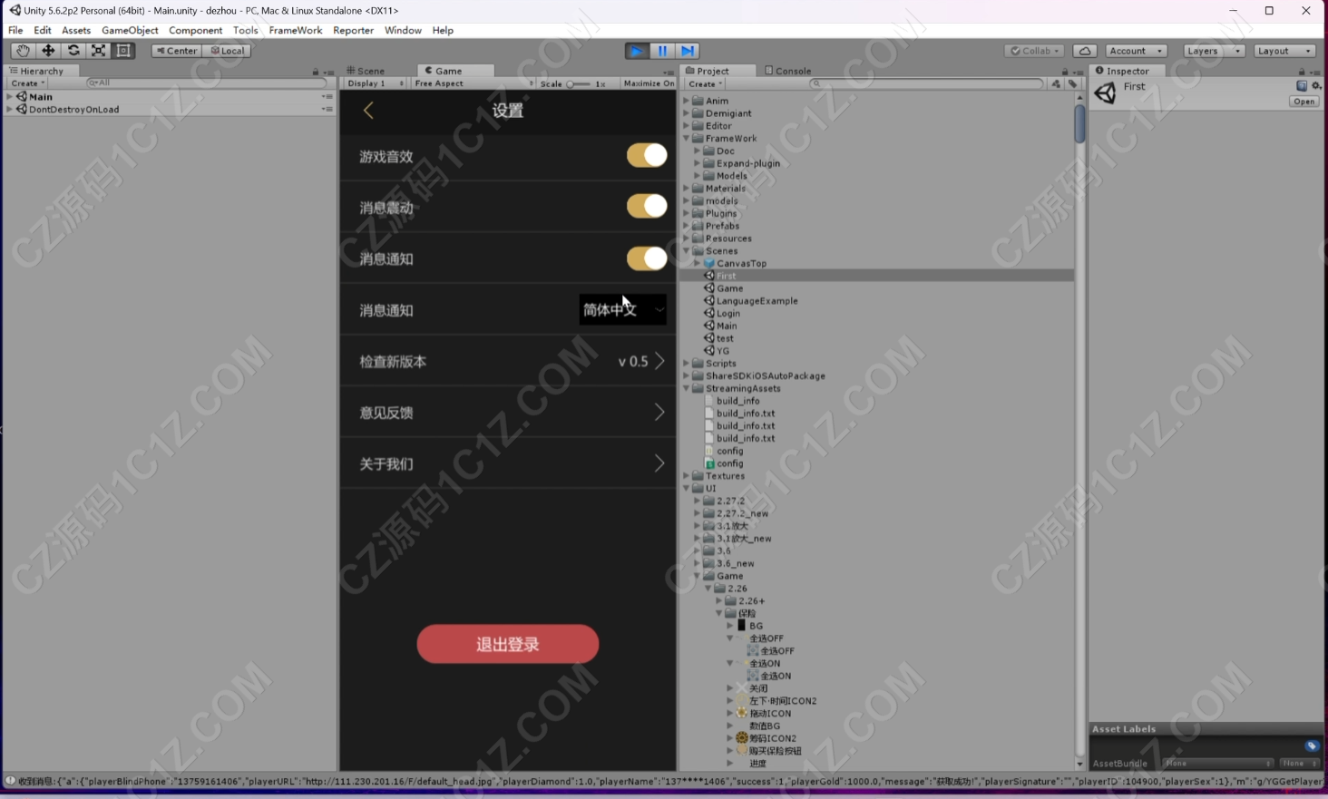Select the Hand tool in toolbar
1328x799 pixels.
tap(23, 51)
